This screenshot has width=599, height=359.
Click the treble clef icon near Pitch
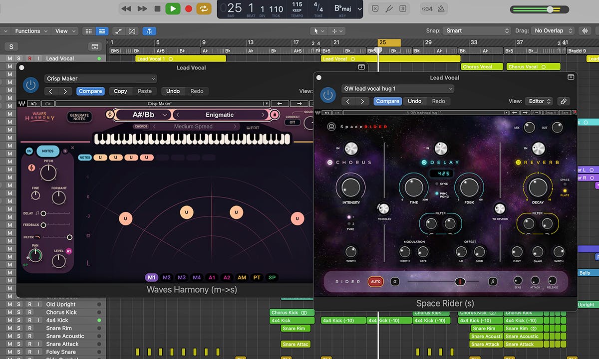coord(32,168)
